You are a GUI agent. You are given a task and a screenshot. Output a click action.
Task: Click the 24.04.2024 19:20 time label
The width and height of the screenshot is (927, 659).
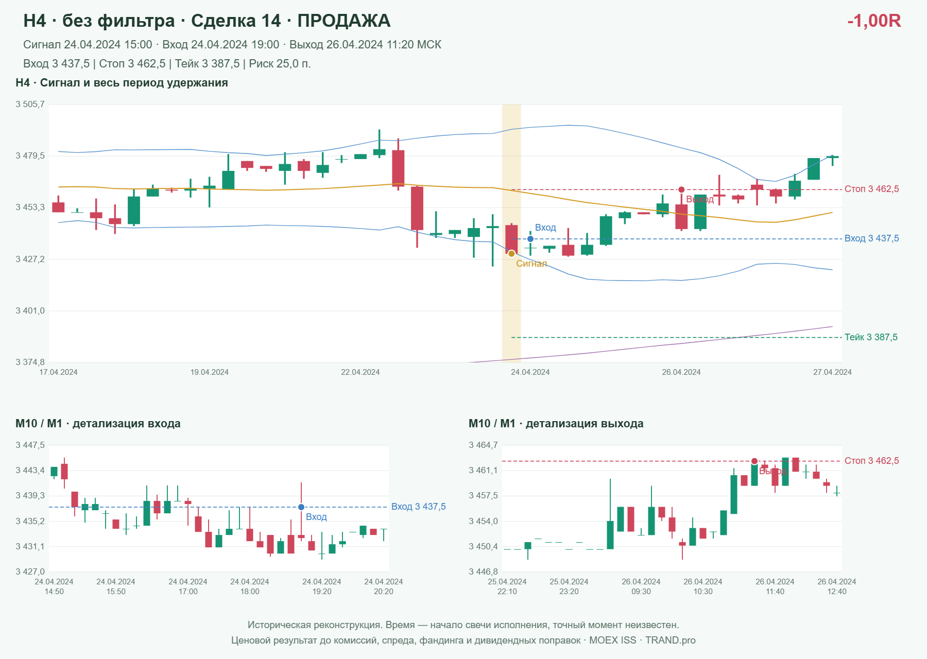pos(322,586)
